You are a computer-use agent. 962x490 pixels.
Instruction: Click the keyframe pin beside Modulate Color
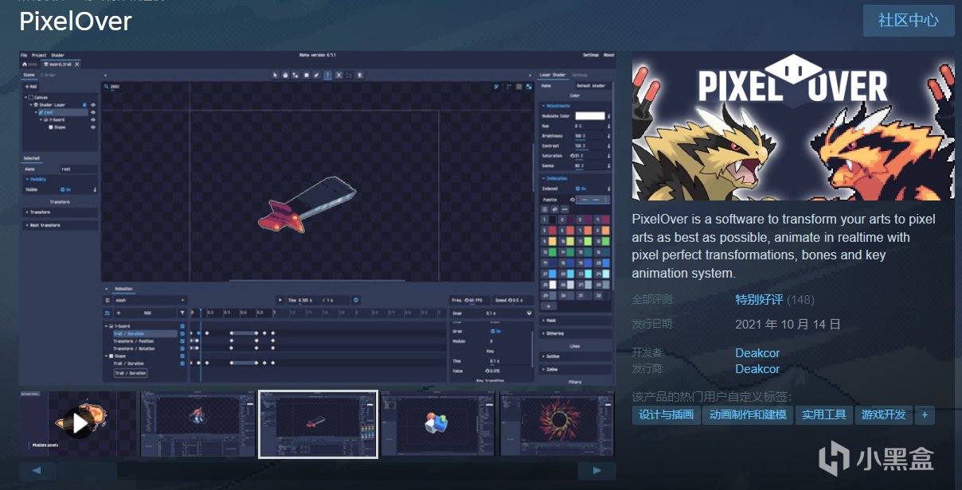click(608, 116)
